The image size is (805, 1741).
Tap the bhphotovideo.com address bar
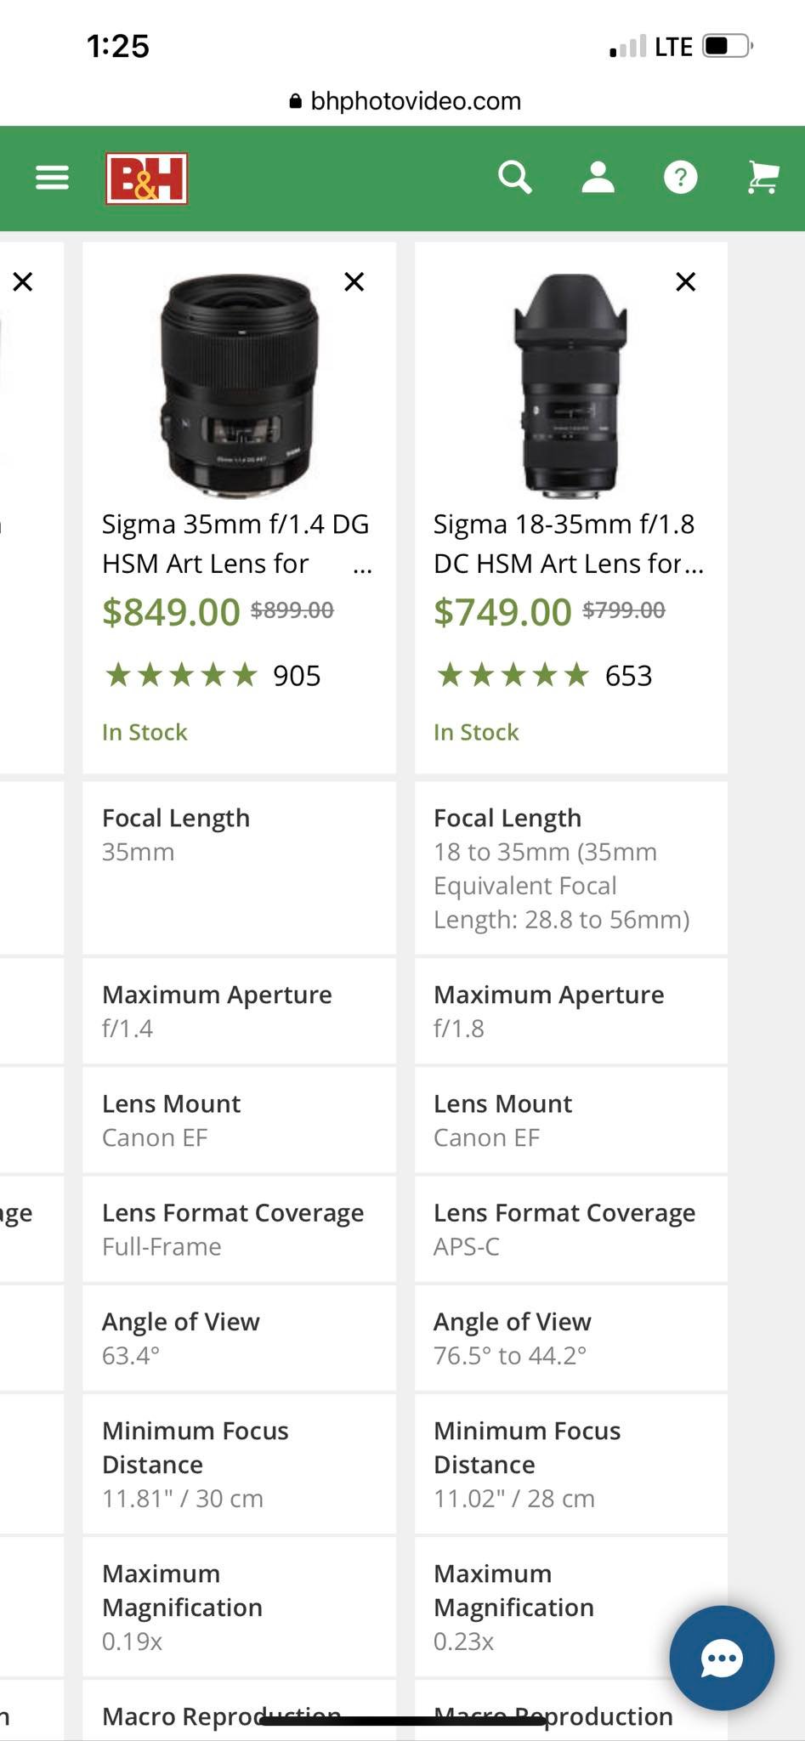405,101
